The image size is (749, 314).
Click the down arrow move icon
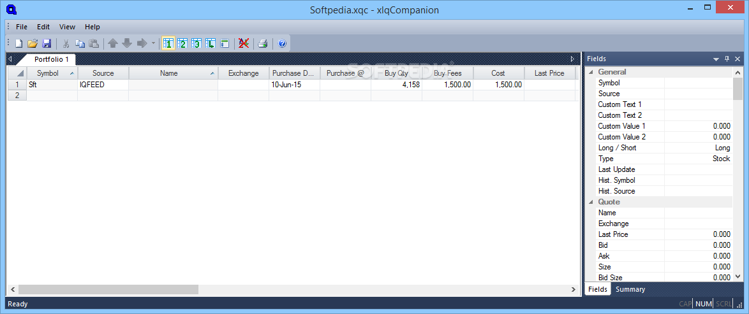pos(126,43)
